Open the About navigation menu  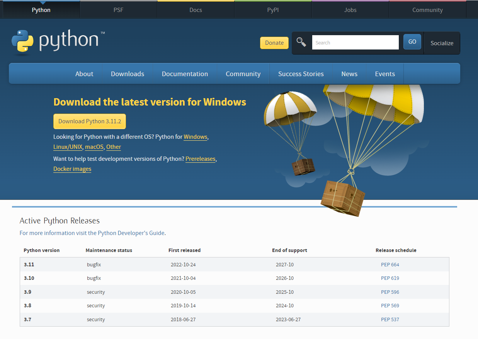tap(84, 74)
